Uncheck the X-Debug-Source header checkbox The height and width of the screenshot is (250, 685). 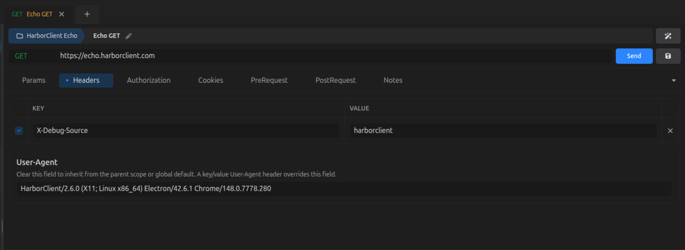coord(19,130)
